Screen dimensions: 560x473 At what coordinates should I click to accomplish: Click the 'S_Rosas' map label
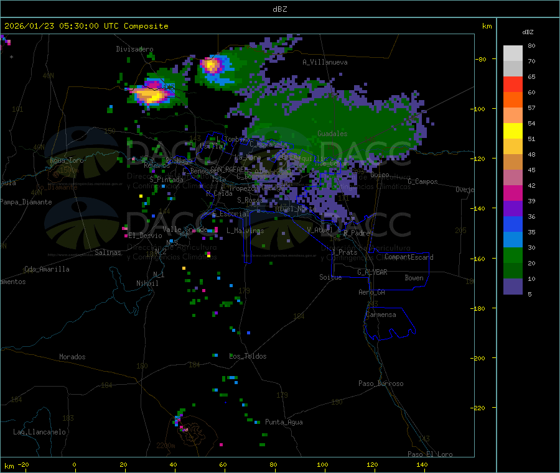point(250,200)
